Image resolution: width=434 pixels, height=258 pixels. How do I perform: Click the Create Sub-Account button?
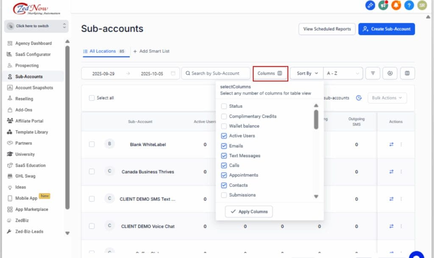click(x=386, y=29)
